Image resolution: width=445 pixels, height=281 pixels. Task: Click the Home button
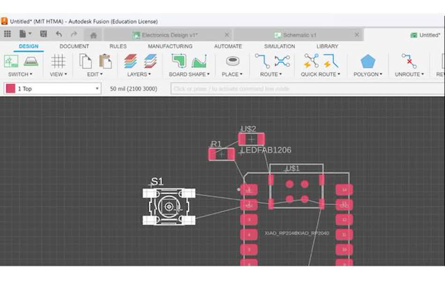click(93, 34)
